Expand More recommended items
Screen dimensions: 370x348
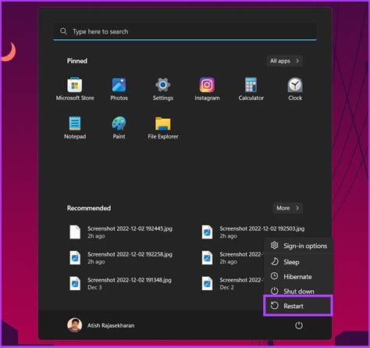(288, 208)
